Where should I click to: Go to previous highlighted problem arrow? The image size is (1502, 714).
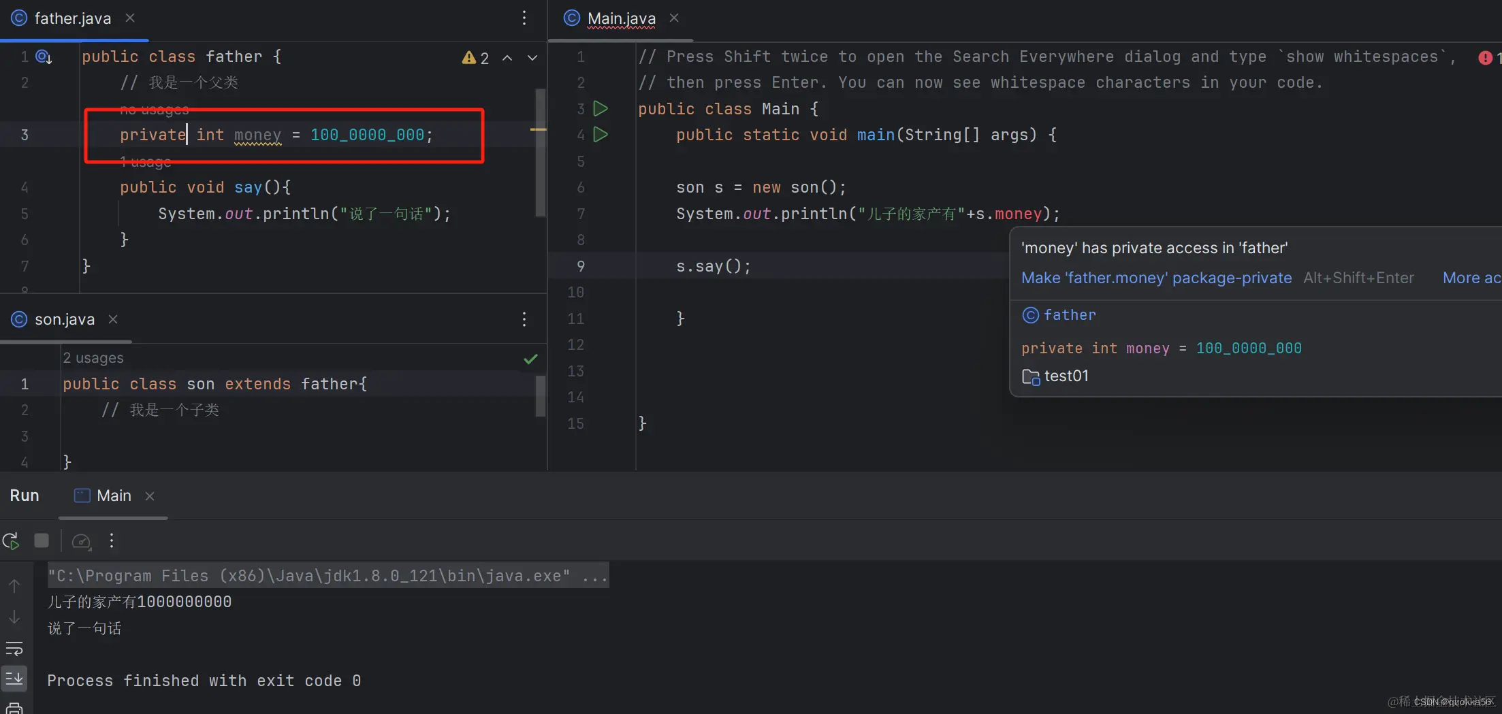coord(507,58)
